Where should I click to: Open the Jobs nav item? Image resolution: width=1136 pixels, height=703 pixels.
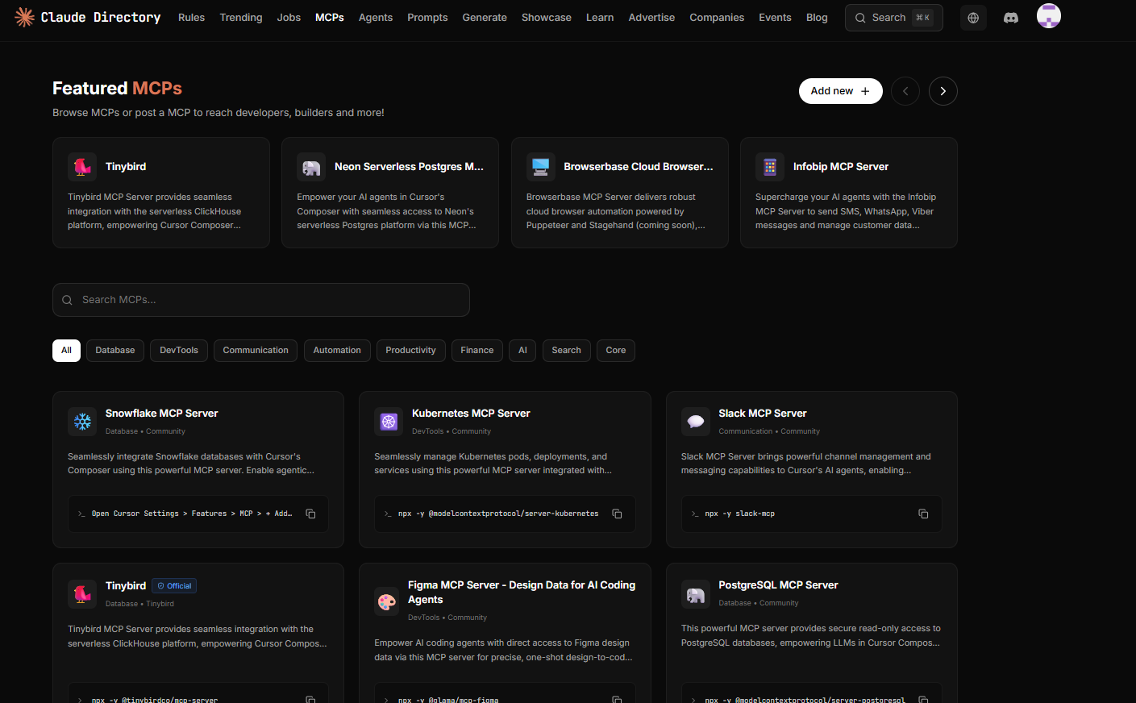point(289,18)
